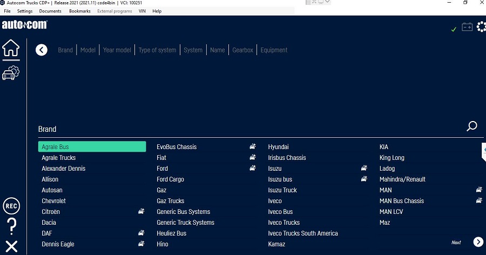Start recording with the REC icon
Screen dimensions: 486x255
point(11,206)
